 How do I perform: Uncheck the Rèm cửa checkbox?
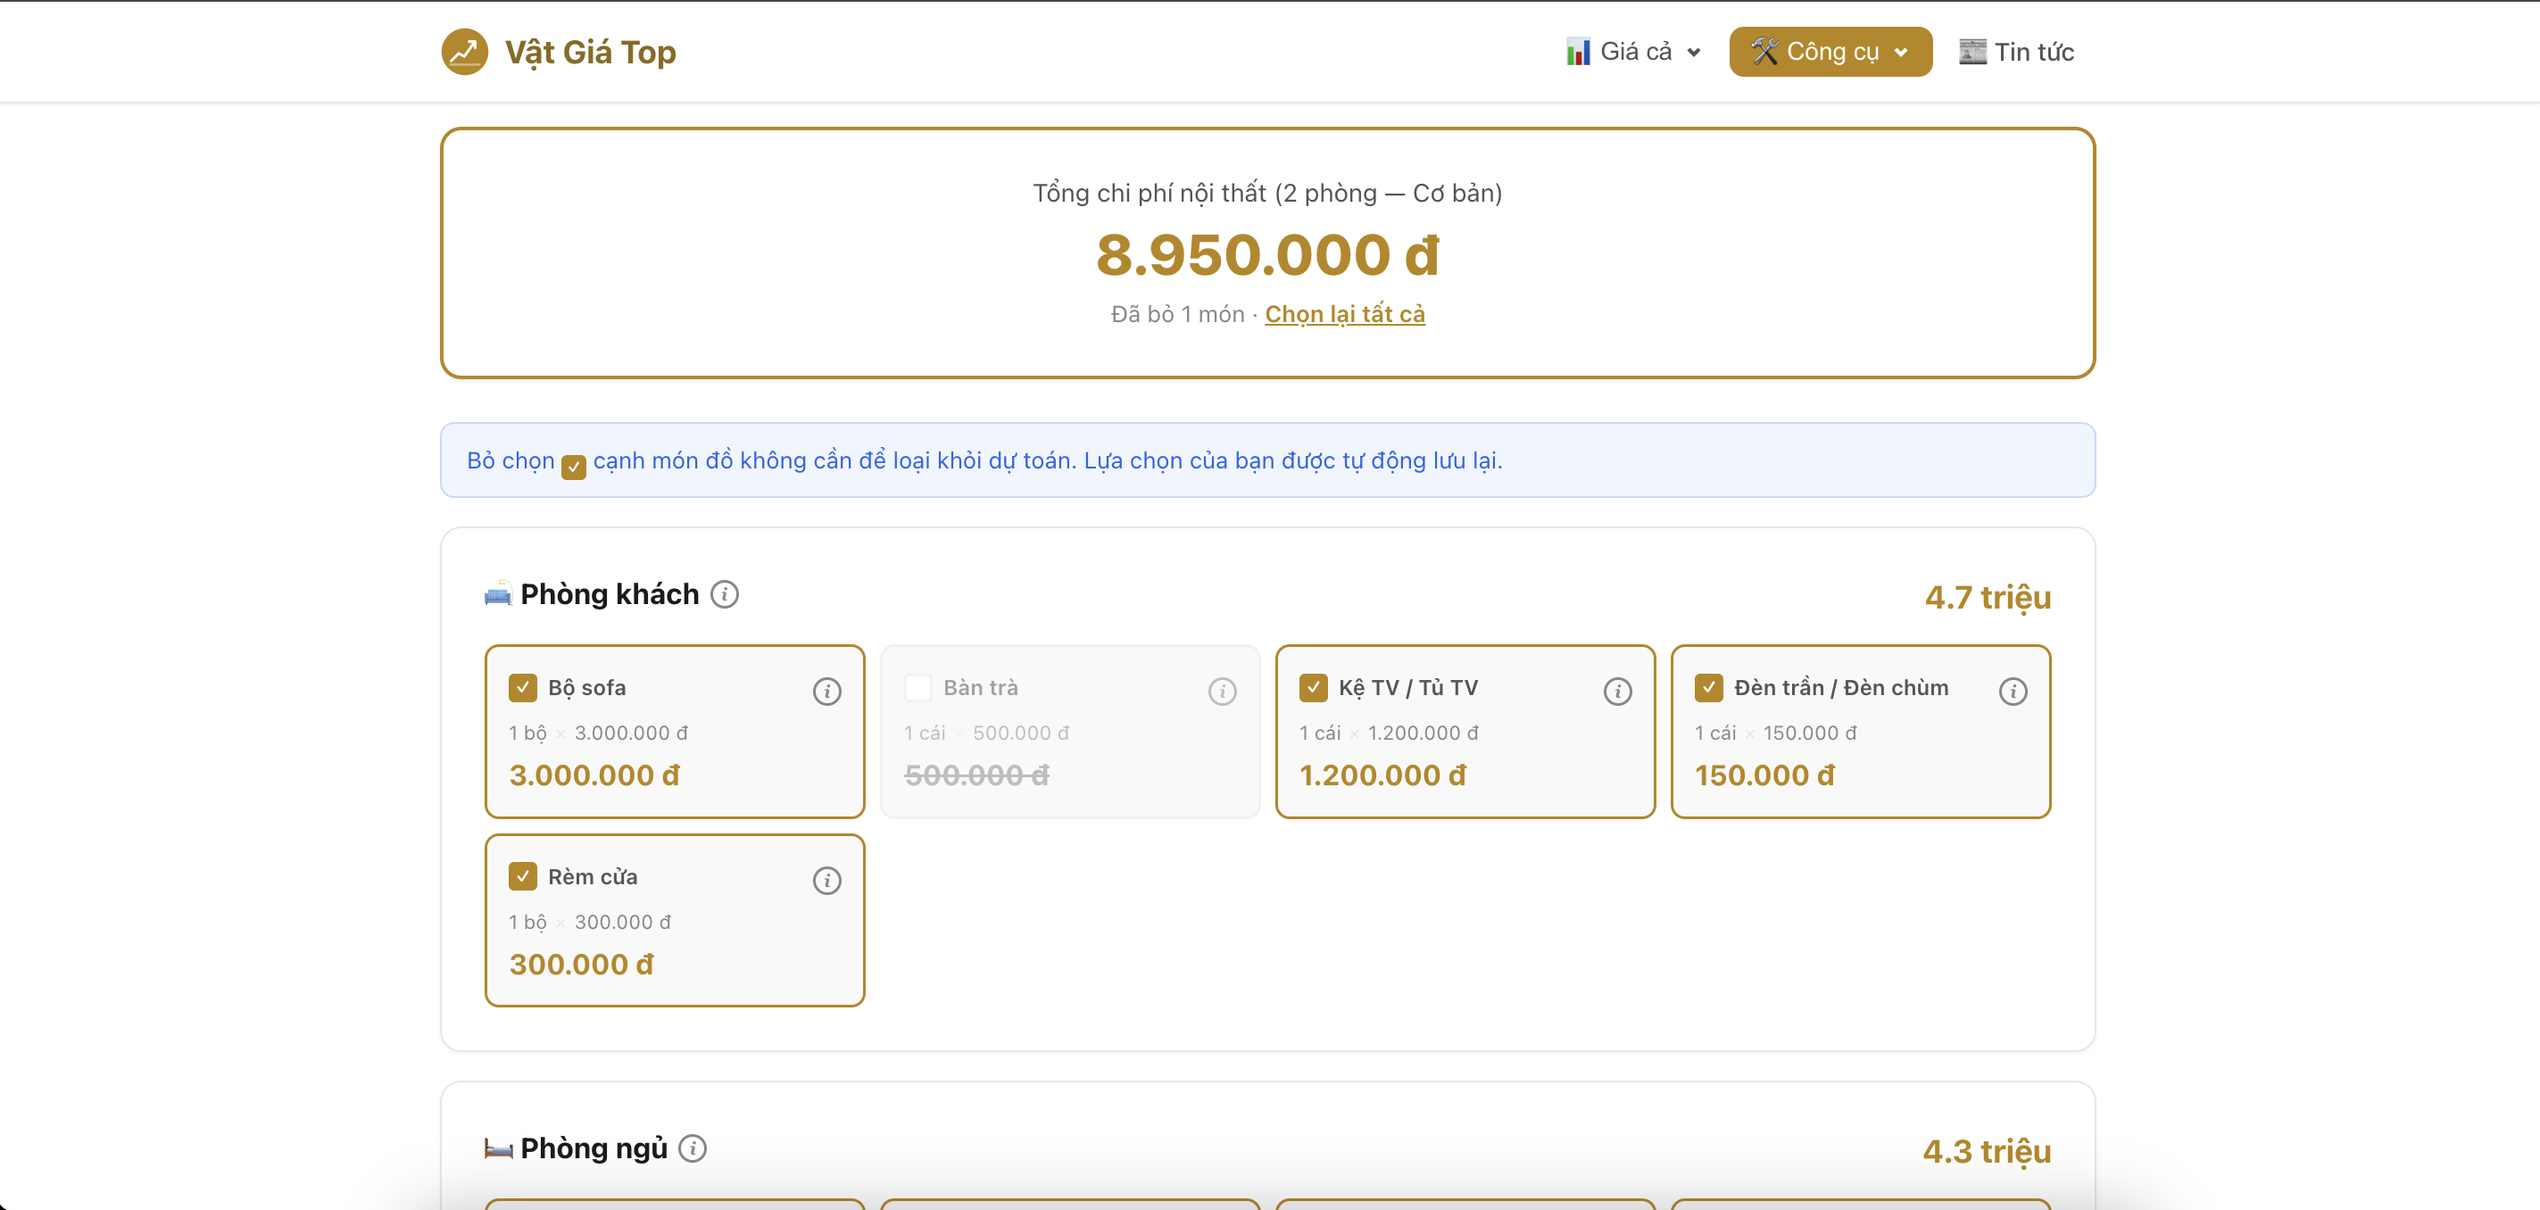point(523,875)
